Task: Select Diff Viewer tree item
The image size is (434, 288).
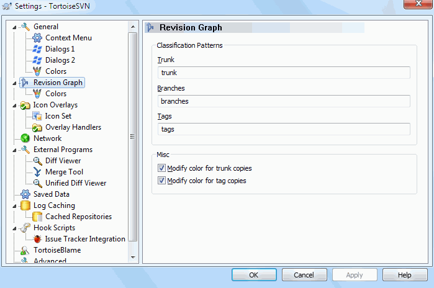Action: click(x=63, y=161)
